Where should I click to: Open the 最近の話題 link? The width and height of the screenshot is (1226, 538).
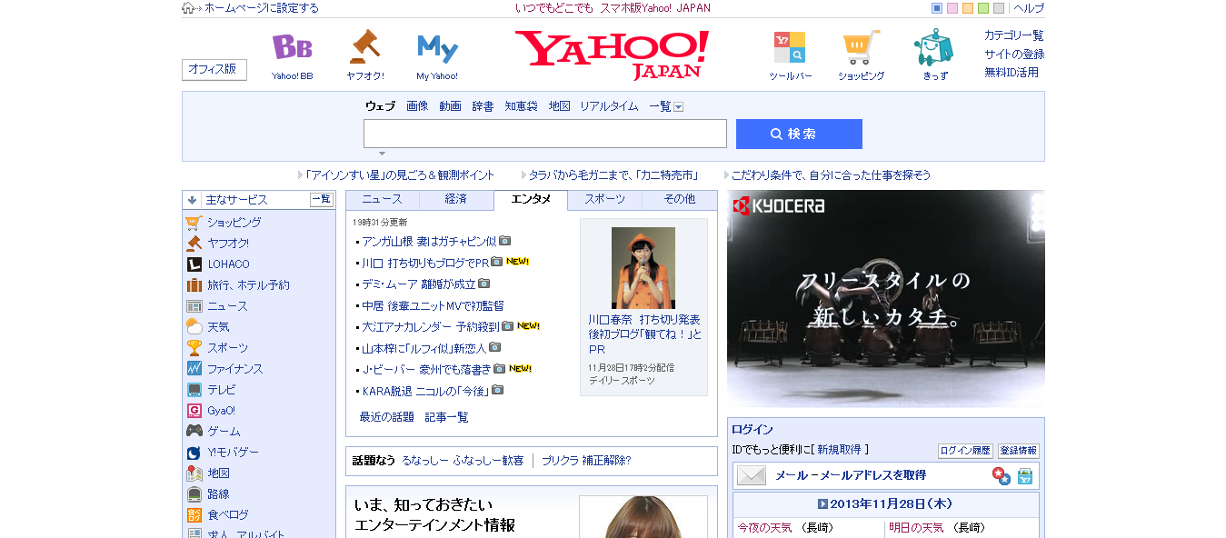pos(387,417)
